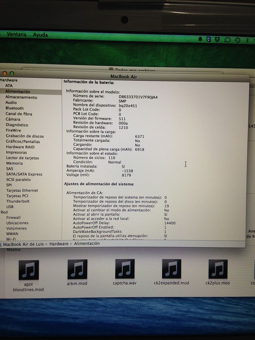The height and width of the screenshot is (340, 255).
Task: Select Hardware RAID in the sidebar
Action: tap(20, 147)
